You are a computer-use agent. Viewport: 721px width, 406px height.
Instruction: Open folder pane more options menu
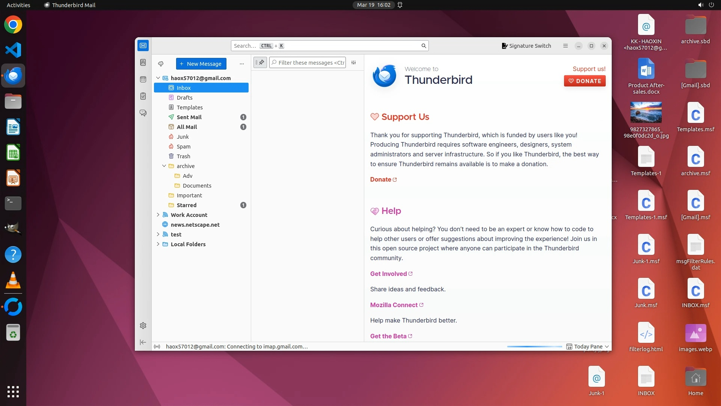tap(241, 64)
